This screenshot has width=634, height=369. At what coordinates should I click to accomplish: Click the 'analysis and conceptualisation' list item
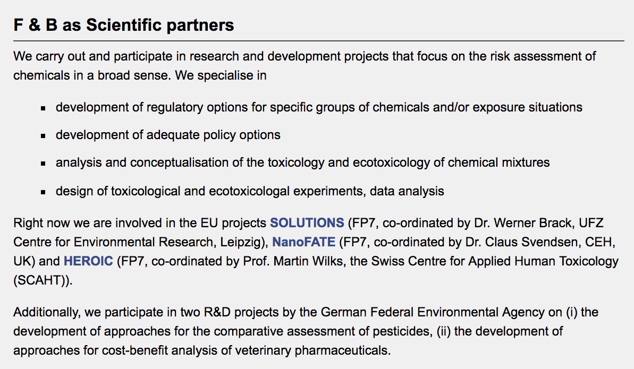pyautogui.click(x=302, y=162)
